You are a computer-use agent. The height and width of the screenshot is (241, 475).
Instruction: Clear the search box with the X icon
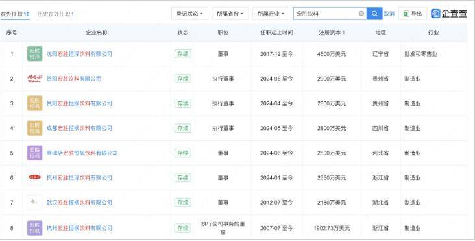pyautogui.click(x=361, y=14)
